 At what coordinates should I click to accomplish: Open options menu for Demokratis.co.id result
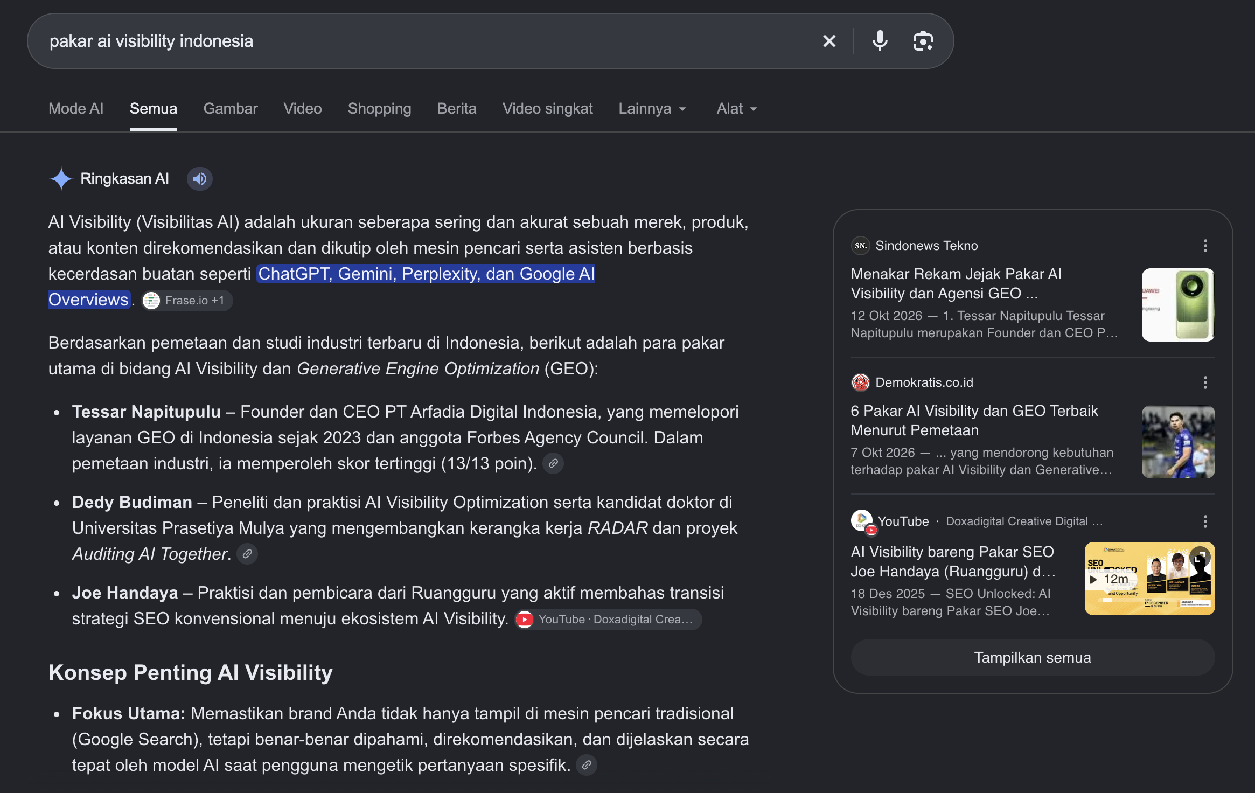coord(1205,382)
